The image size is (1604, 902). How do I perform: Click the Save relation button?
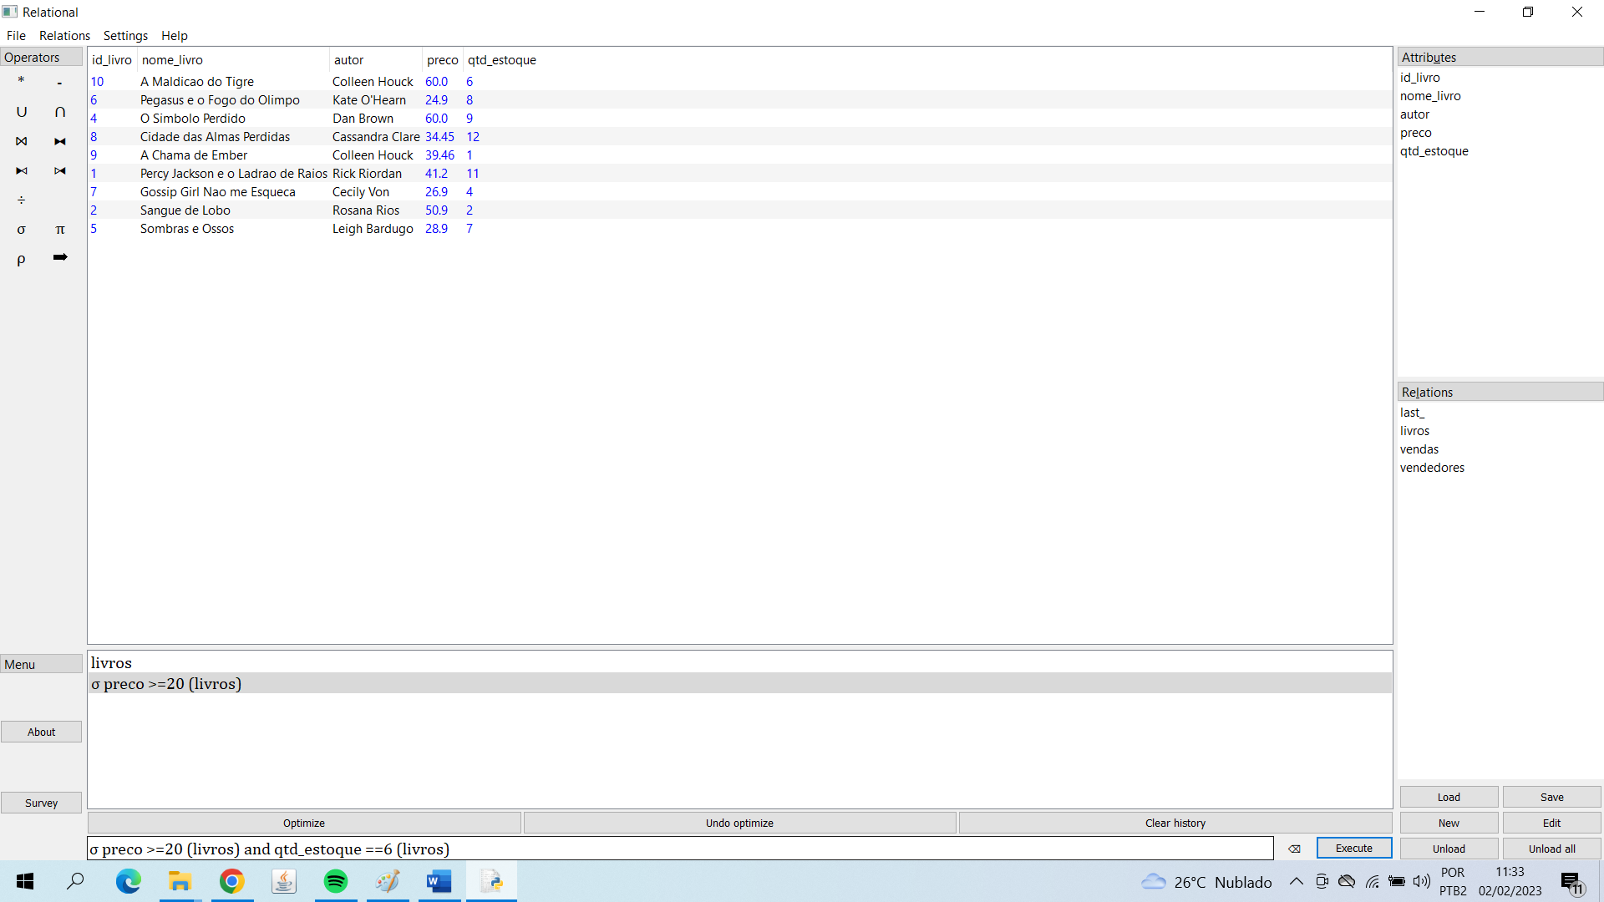point(1552,797)
